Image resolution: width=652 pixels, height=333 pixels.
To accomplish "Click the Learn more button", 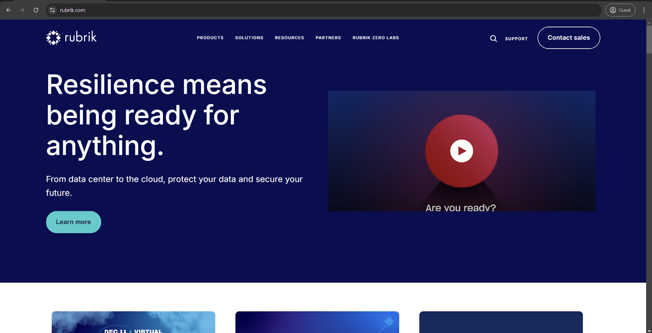I will [73, 222].
